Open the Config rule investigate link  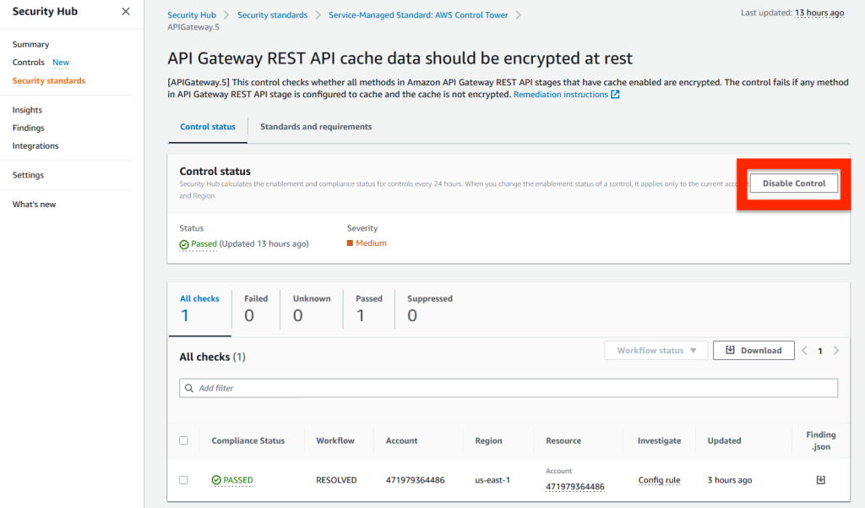point(659,480)
